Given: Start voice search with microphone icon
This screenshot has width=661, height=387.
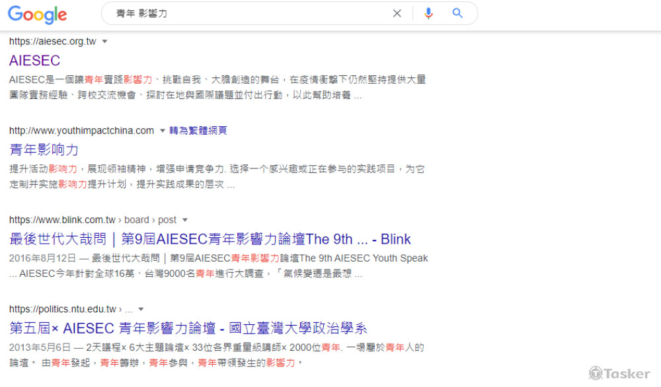Looking at the screenshot, I should click(x=428, y=13).
